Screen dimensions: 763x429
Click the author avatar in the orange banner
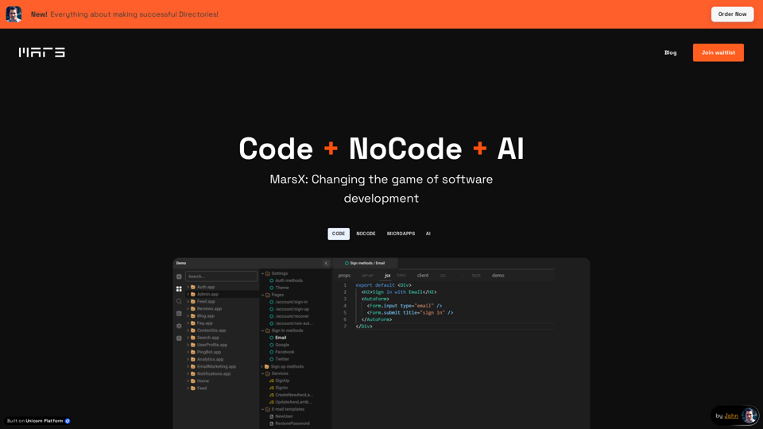tap(14, 14)
